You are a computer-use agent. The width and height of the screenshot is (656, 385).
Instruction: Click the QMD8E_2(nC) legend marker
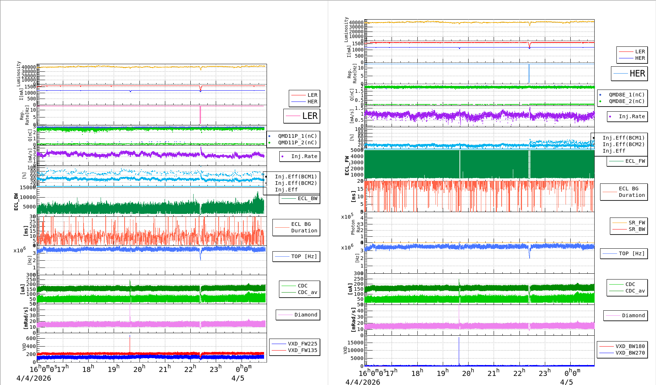point(600,101)
